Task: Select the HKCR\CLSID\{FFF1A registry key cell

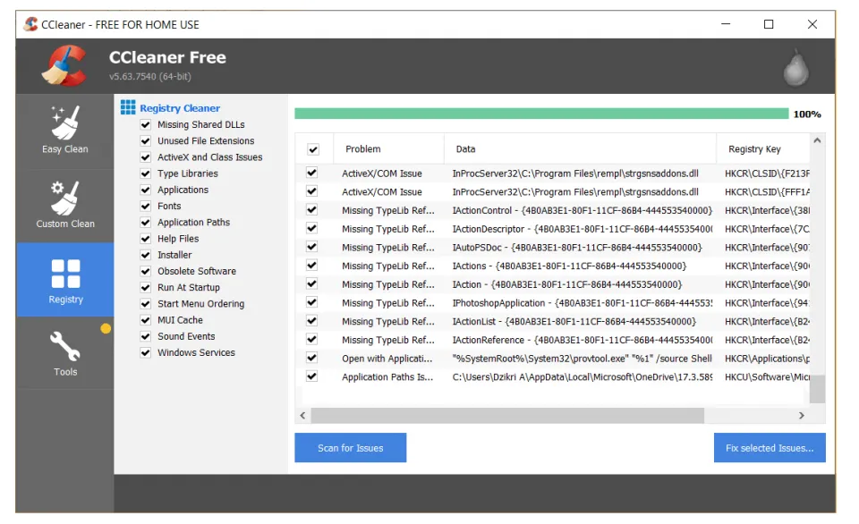Action: (x=767, y=192)
